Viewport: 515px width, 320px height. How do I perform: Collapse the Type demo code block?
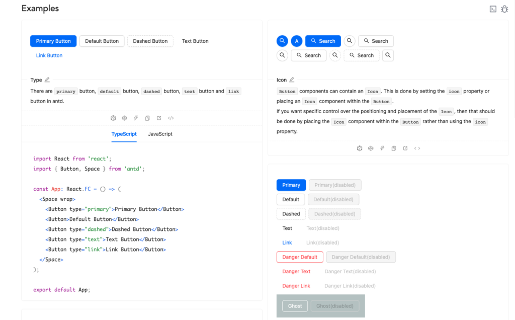coord(171,118)
